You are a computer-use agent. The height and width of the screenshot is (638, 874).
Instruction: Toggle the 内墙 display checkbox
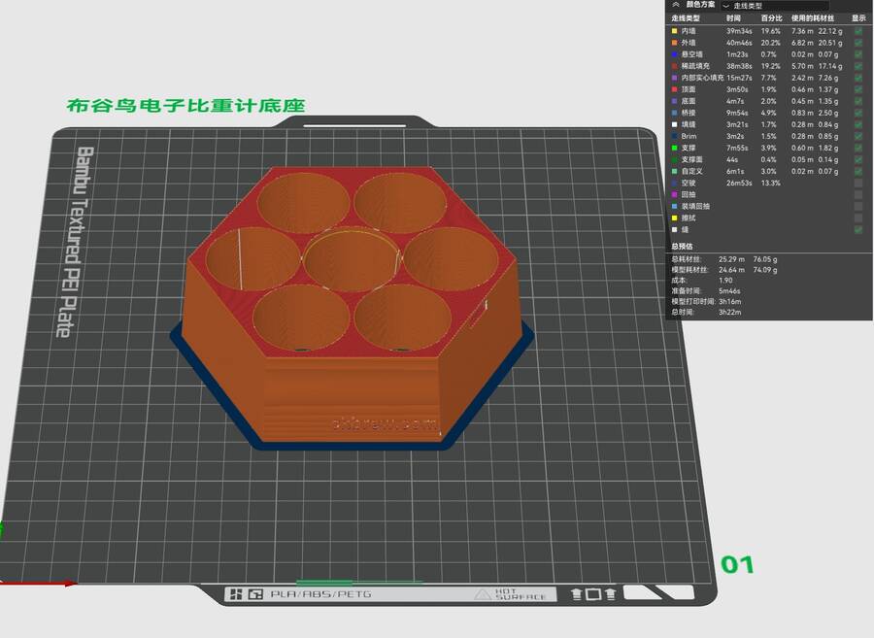point(857,31)
